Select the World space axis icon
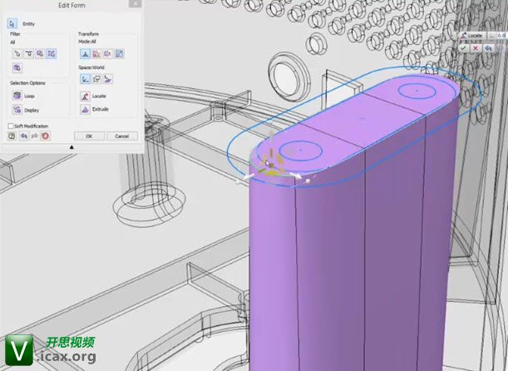Image resolution: width=508 pixels, height=371 pixels. [x=85, y=79]
